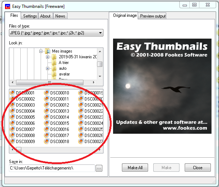Open the Settings tab

30,16
